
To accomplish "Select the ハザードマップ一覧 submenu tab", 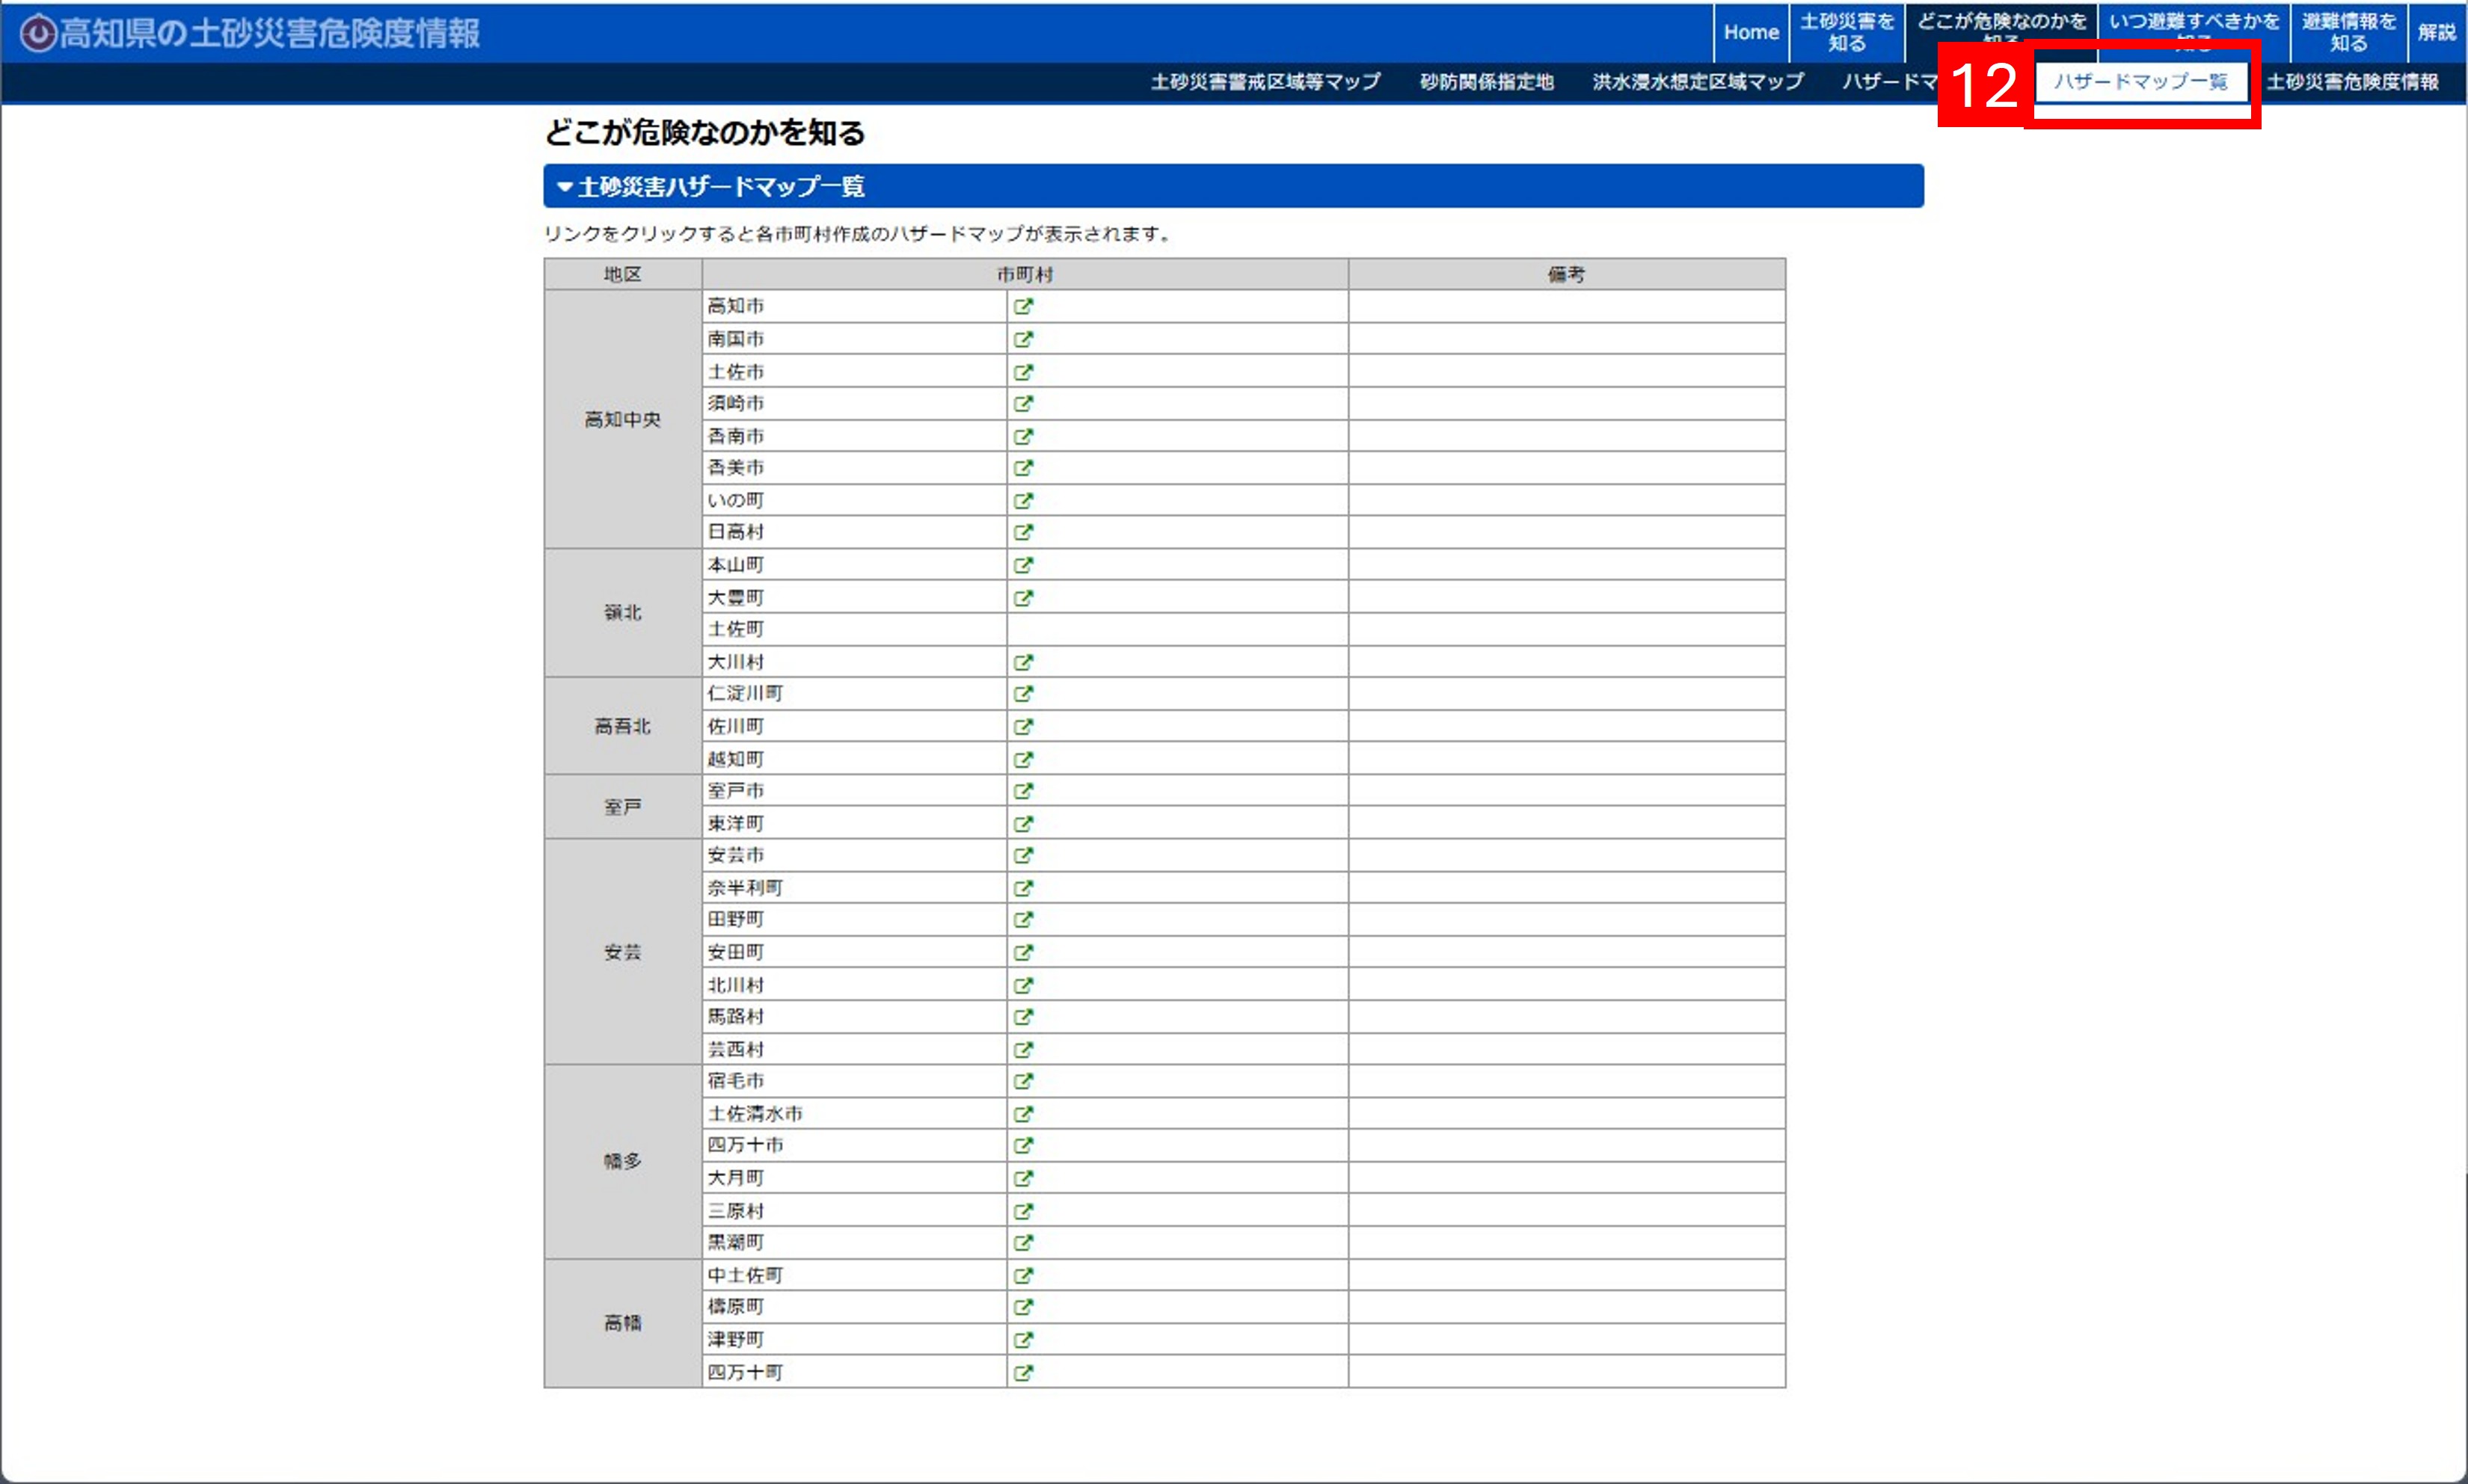I will pyautogui.click(x=2140, y=82).
